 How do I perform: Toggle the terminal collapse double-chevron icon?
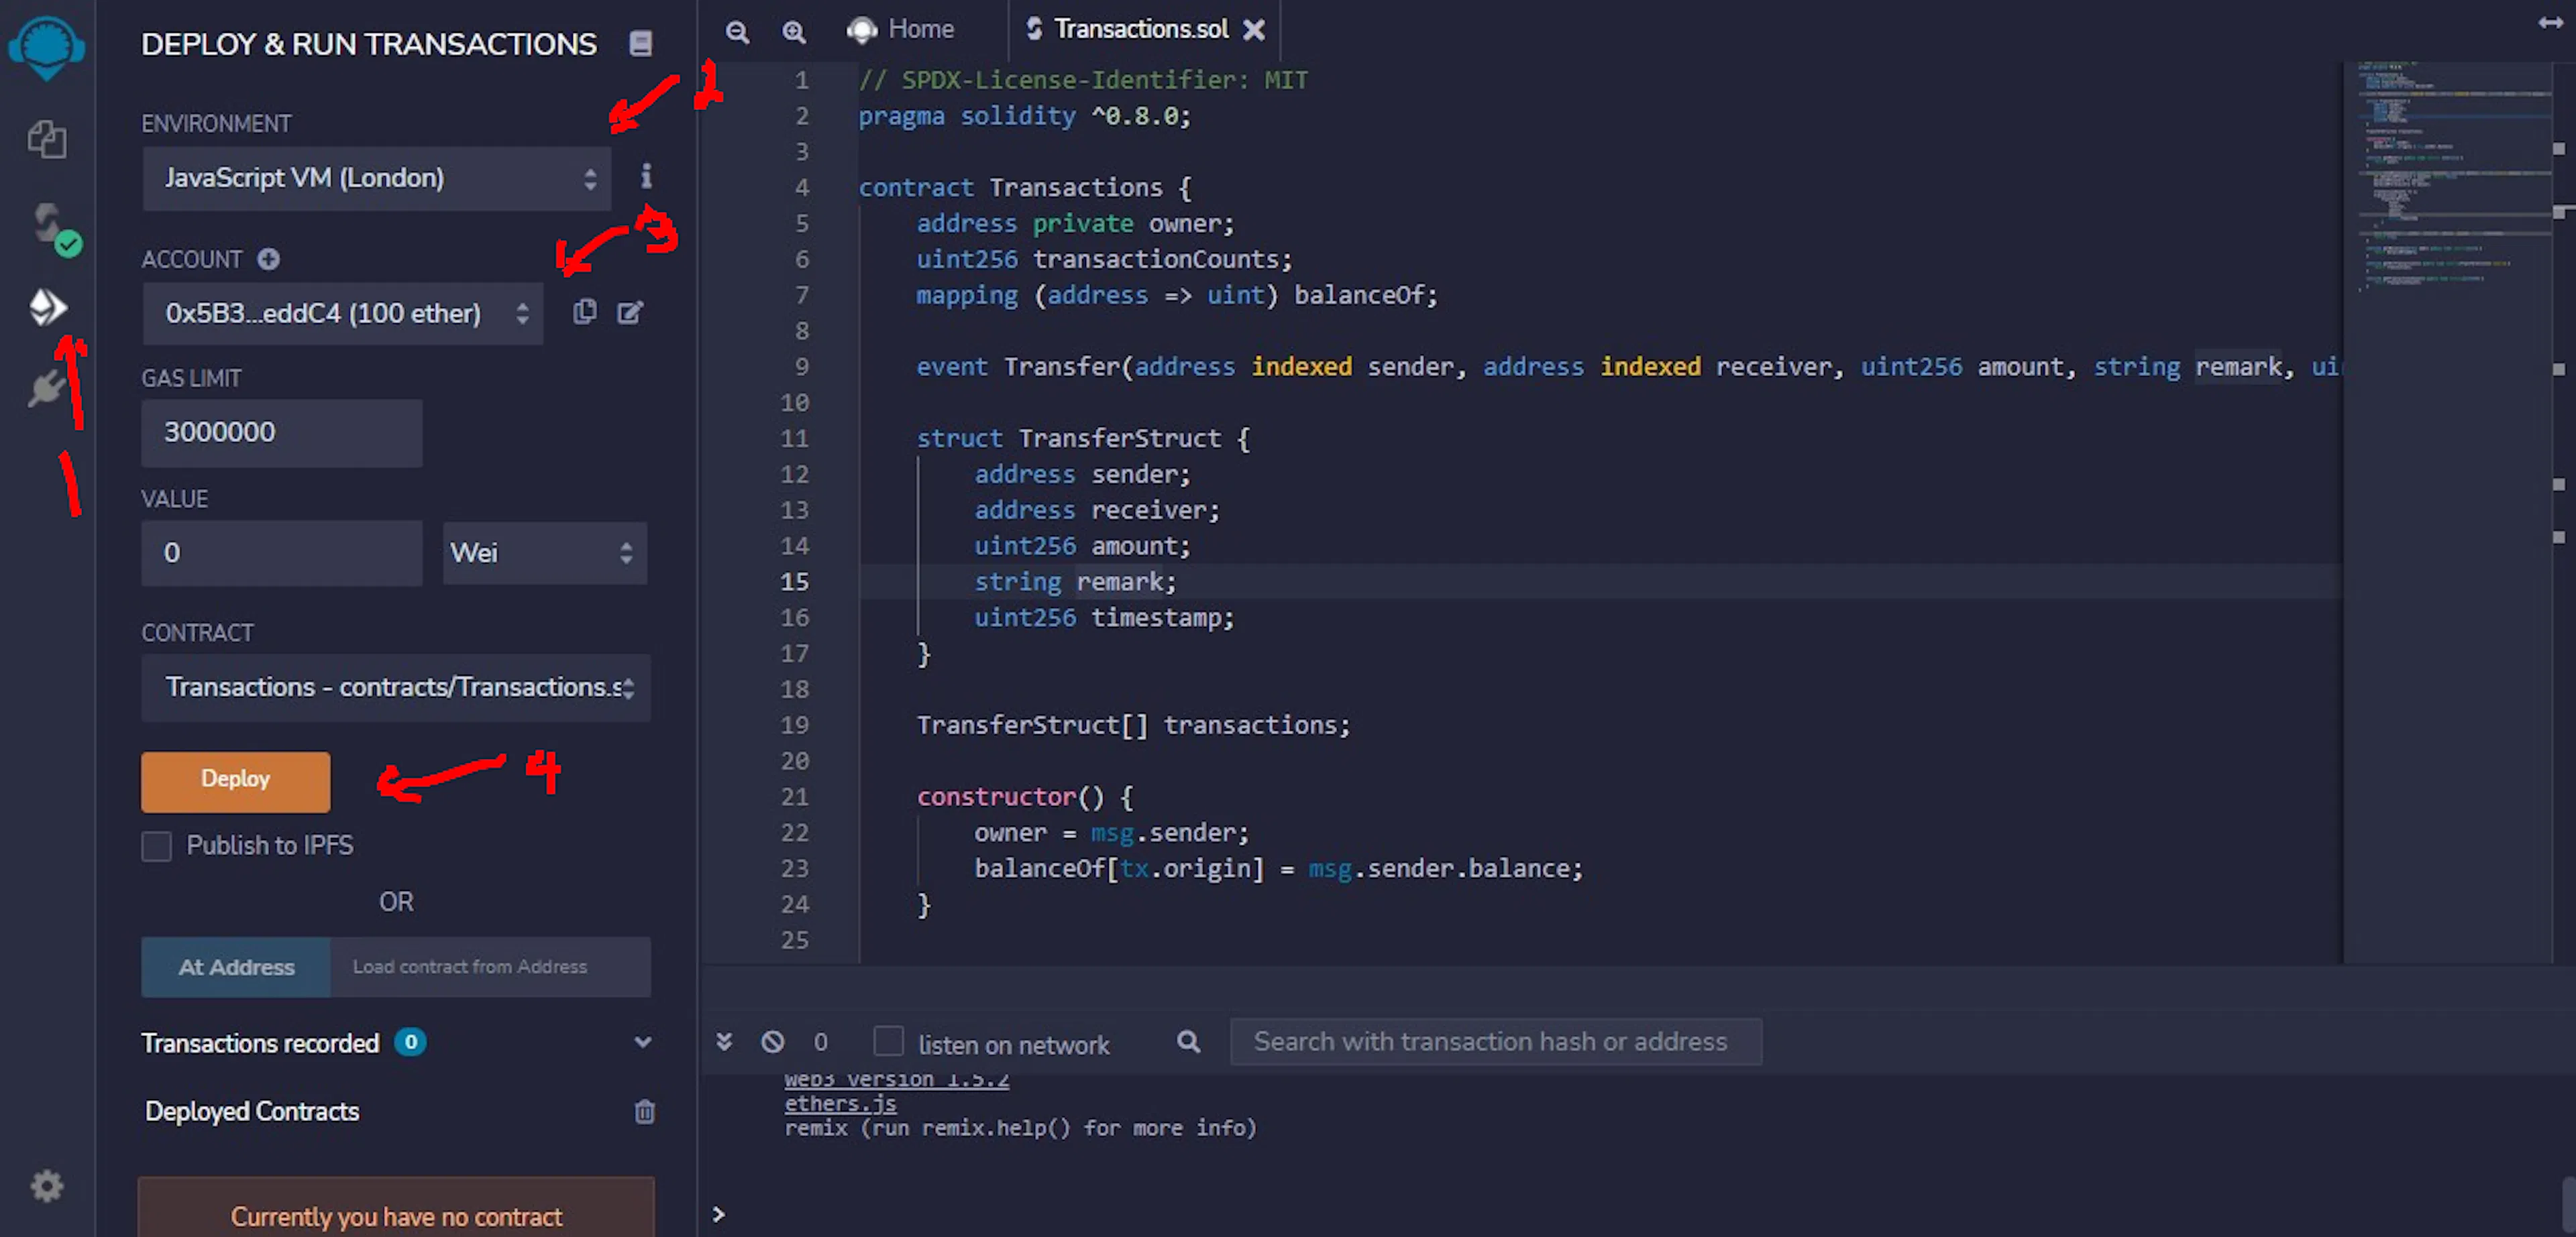(x=724, y=1041)
